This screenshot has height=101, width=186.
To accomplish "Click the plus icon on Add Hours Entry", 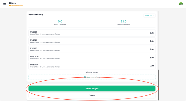I will [85, 77].
